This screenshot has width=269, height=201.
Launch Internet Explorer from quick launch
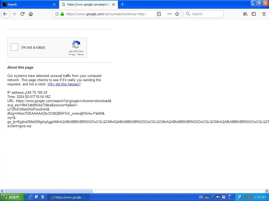[30, 197]
